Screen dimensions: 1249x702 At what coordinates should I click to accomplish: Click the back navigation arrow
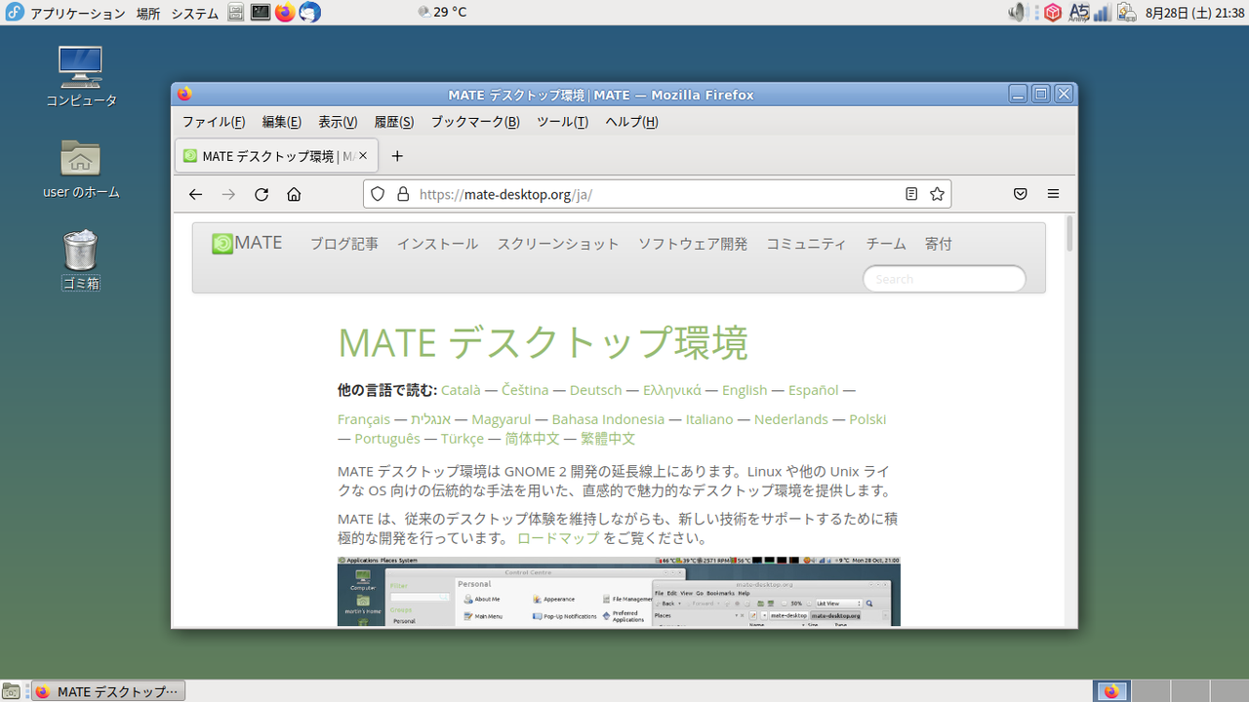(195, 194)
